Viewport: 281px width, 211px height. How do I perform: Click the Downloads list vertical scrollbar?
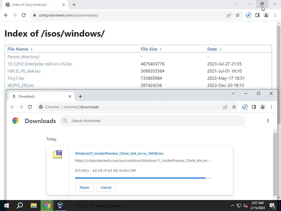[275, 164]
